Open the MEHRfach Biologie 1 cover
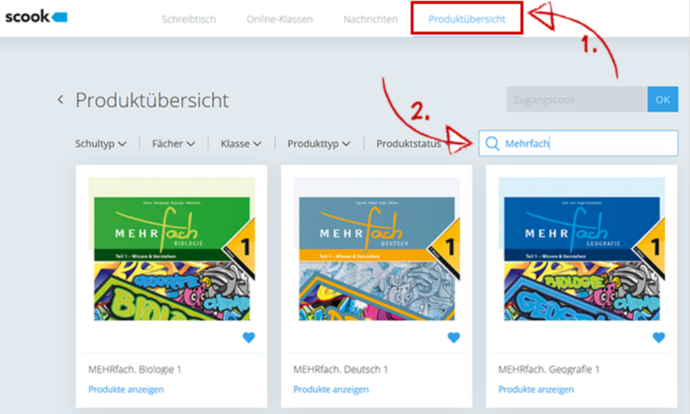This screenshot has height=414, width=690. [x=171, y=249]
